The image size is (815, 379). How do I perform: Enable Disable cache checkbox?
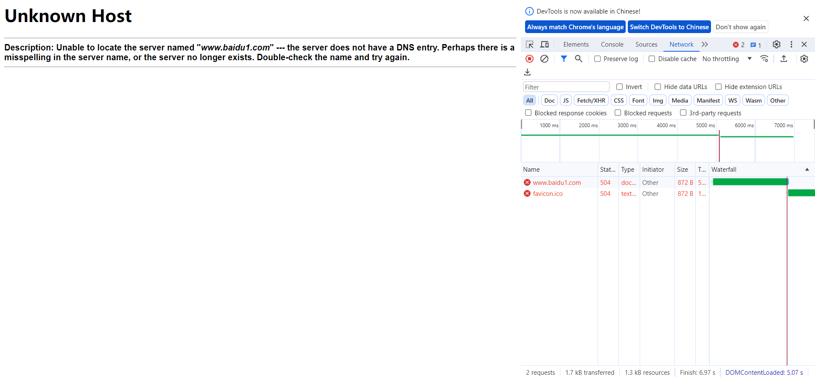652,59
